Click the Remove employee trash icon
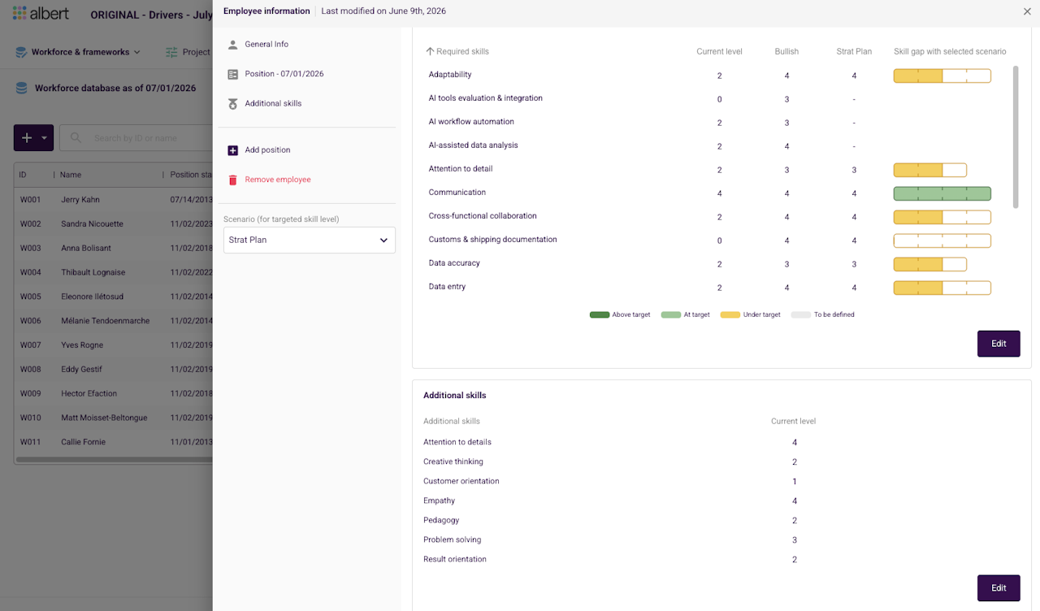Image resolution: width=1040 pixels, height=611 pixels. coord(233,180)
